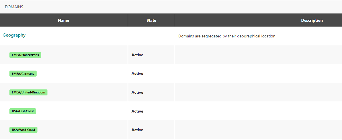
Task: Open the USA/East-Coast domain tag
Action: pyautogui.click(x=23, y=111)
